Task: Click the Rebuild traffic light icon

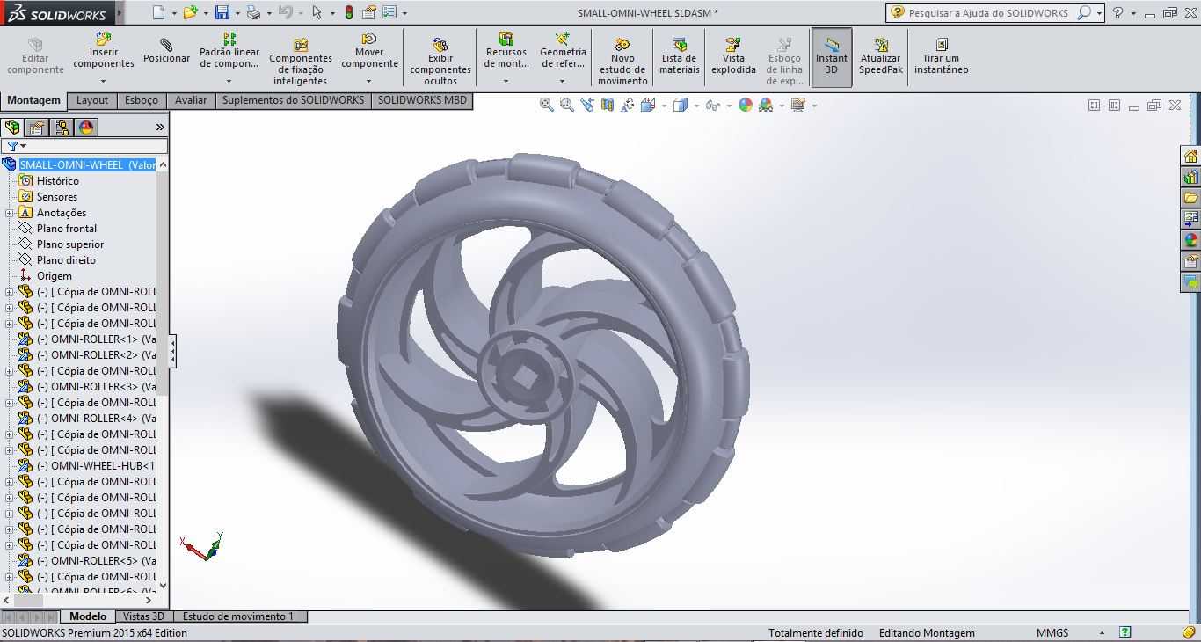Action: tap(349, 13)
